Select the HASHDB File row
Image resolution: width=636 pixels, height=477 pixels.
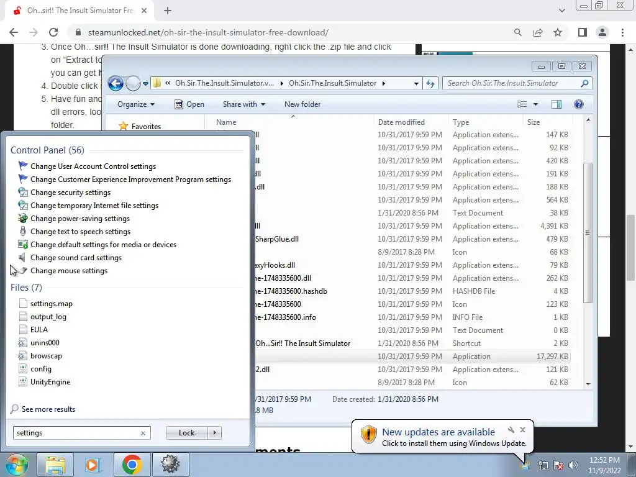412,291
